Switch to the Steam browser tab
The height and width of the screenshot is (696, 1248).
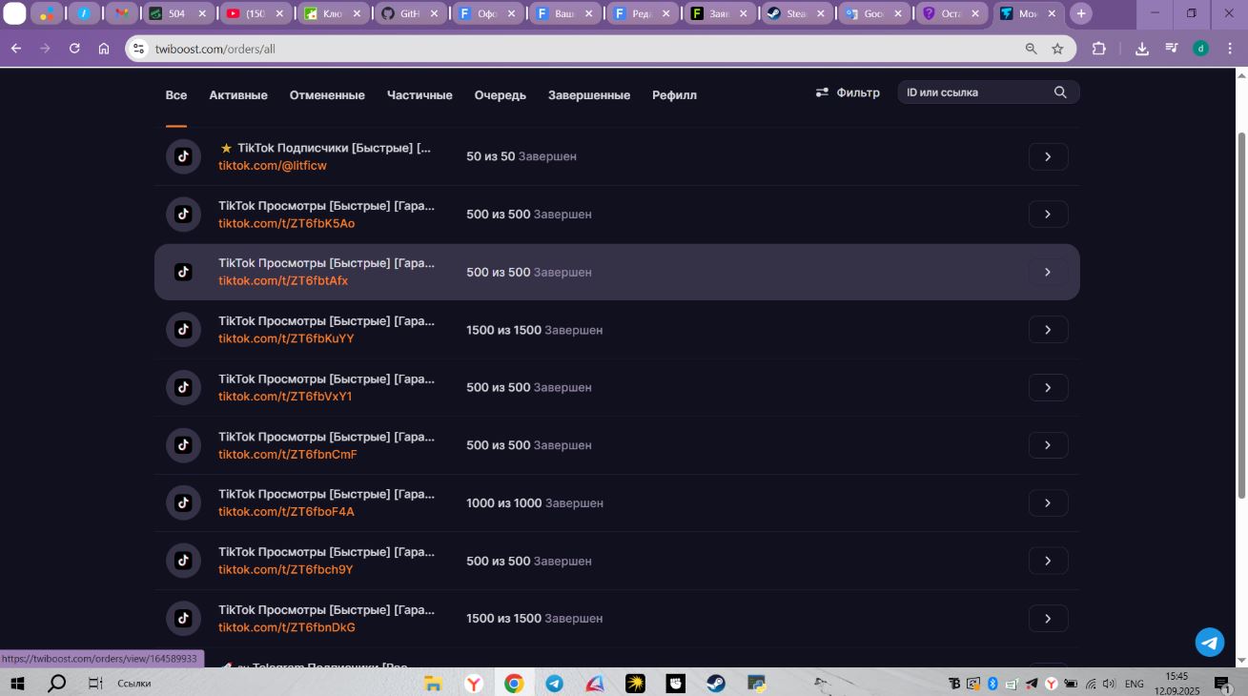pos(798,13)
